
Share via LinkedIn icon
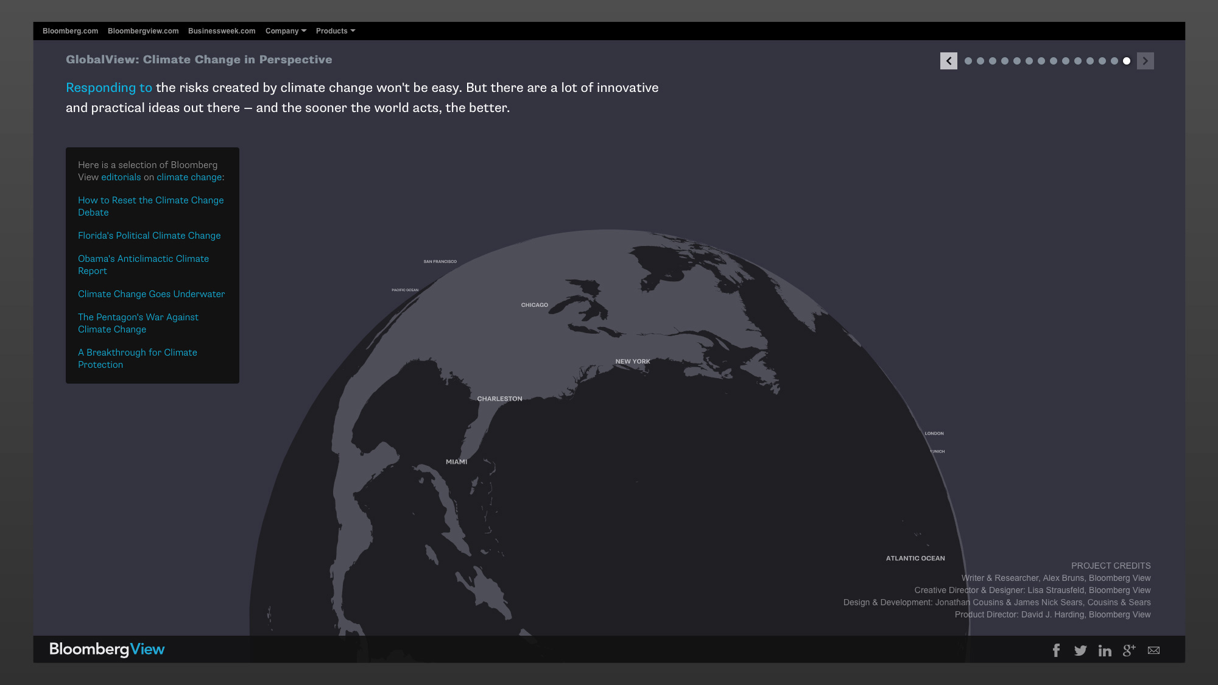click(x=1105, y=650)
